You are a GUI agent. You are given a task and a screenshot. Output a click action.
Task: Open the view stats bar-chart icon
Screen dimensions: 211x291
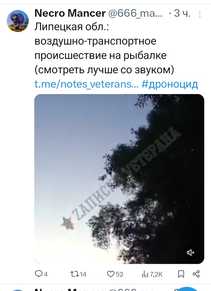click(x=145, y=274)
